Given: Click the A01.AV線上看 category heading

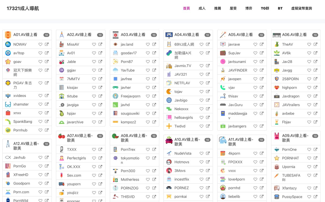Looking at the screenshot, I should tap(25, 35).
